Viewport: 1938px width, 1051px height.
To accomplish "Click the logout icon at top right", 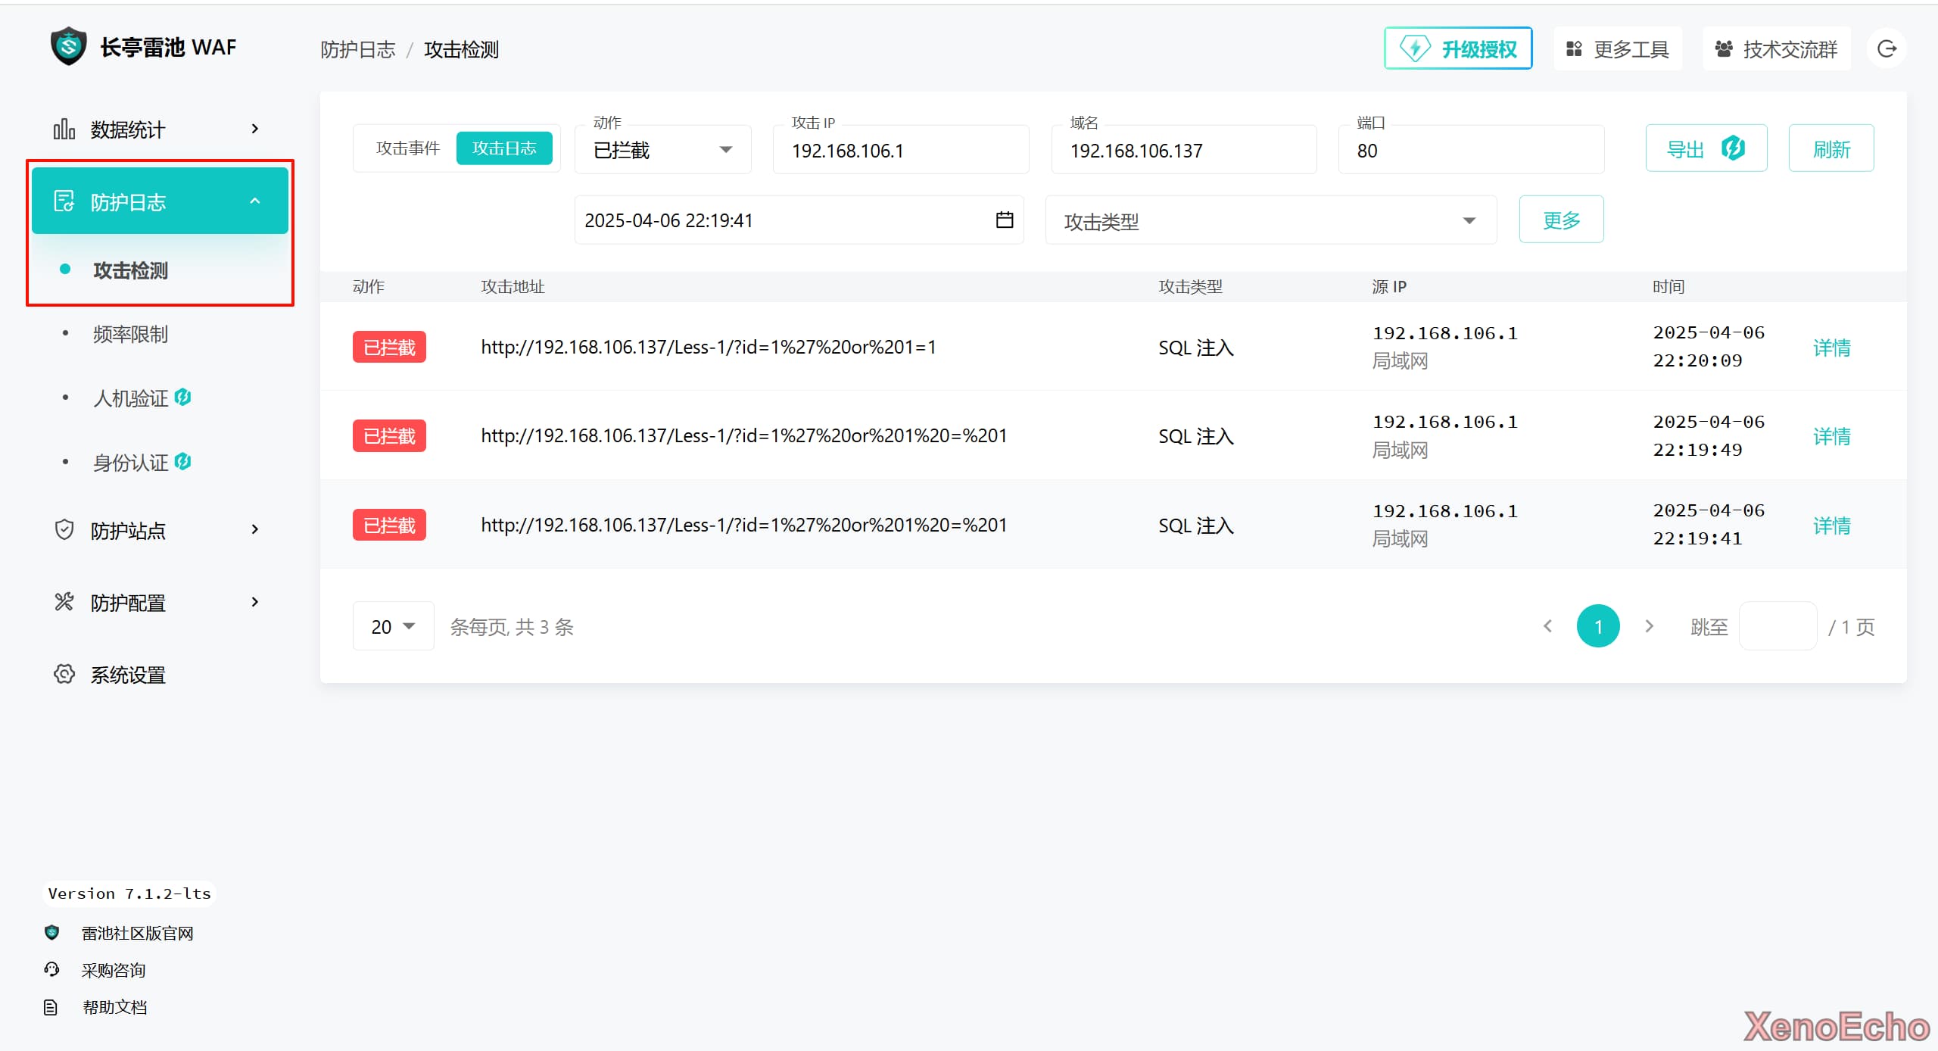I will (1887, 49).
